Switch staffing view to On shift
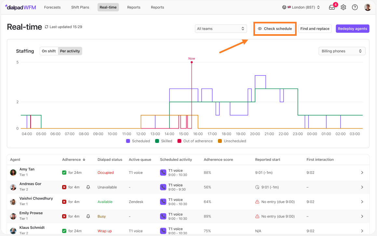 tap(49, 51)
